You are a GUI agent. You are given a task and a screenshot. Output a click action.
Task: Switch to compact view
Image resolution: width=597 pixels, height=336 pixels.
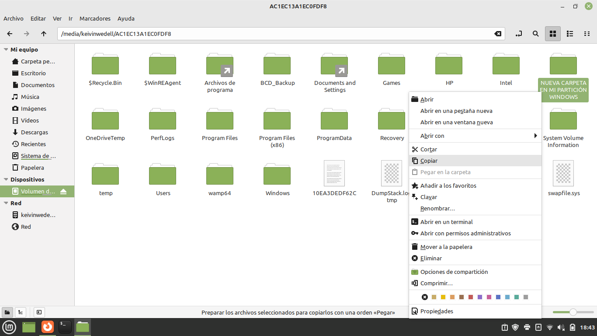click(587, 34)
